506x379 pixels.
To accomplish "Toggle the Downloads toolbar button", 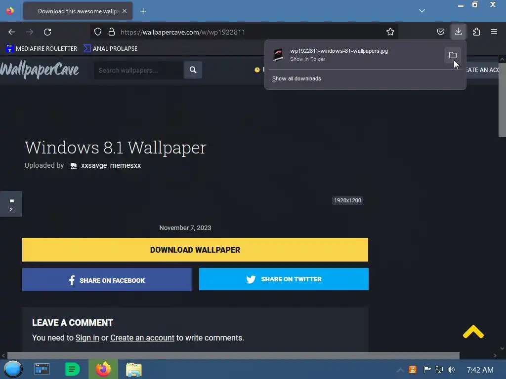I will pyautogui.click(x=458, y=32).
